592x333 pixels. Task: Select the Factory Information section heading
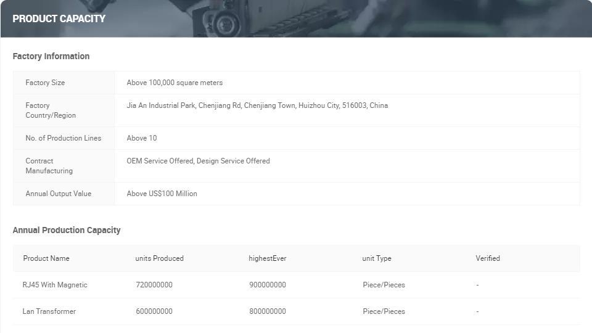click(51, 56)
